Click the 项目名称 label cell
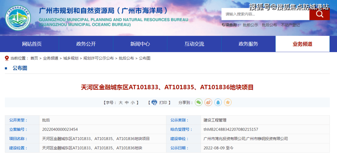This screenshot has width=337, height=155. [x=22, y=139]
